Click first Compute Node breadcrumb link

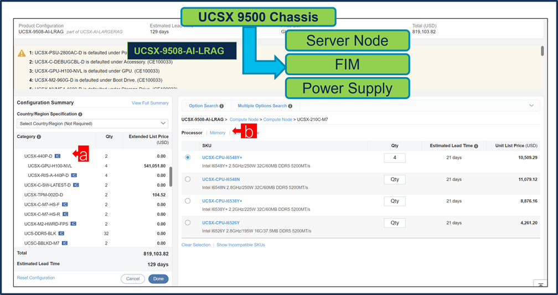click(x=244, y=120)
